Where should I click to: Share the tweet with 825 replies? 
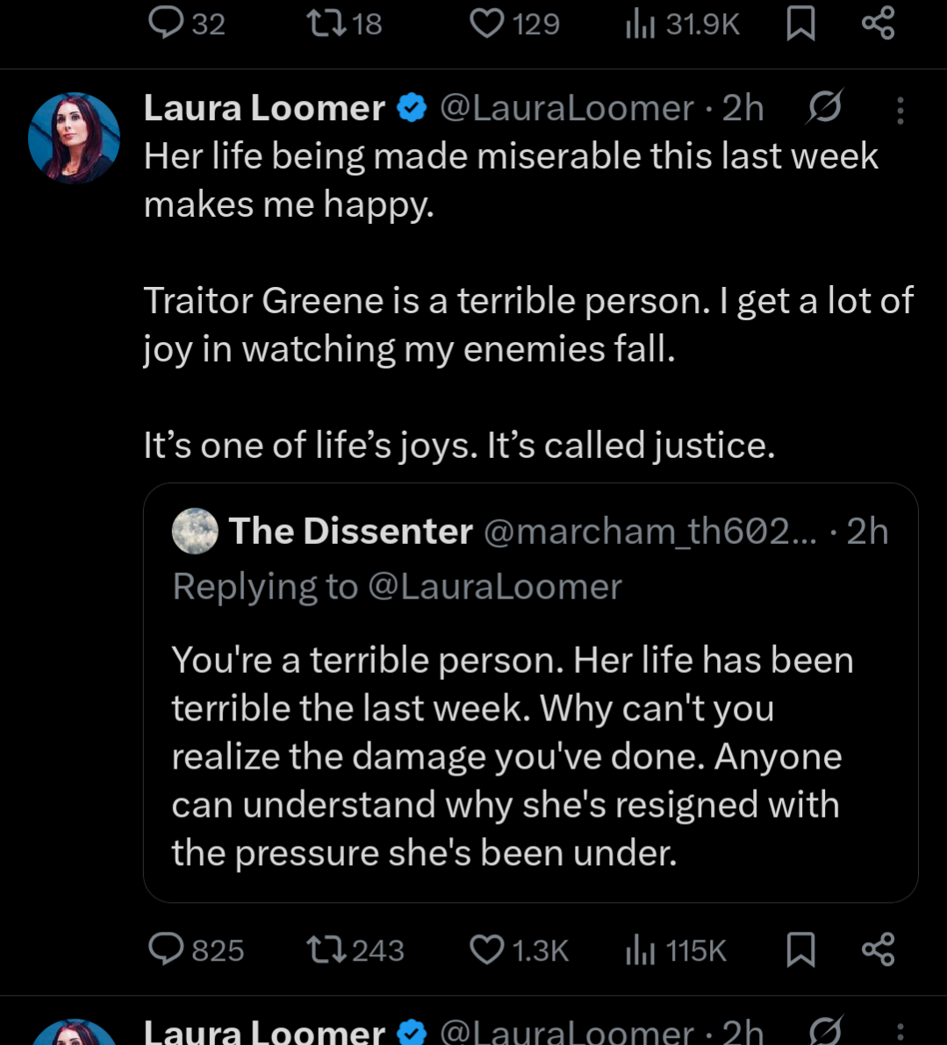tap(878, 949)
